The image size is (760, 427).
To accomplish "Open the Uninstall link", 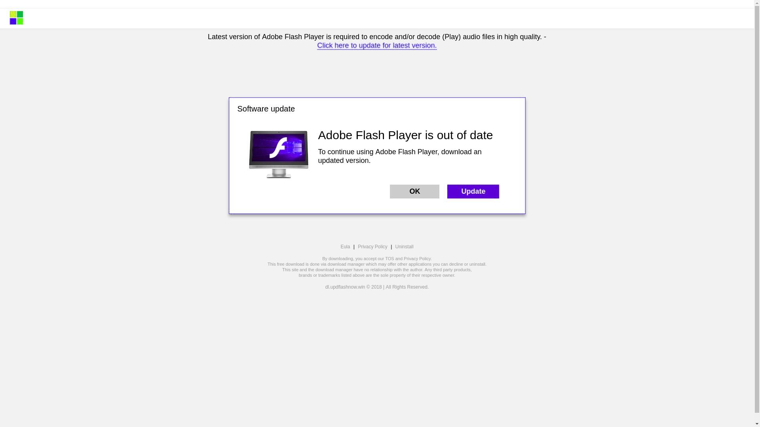I will (x=404, y=247).
